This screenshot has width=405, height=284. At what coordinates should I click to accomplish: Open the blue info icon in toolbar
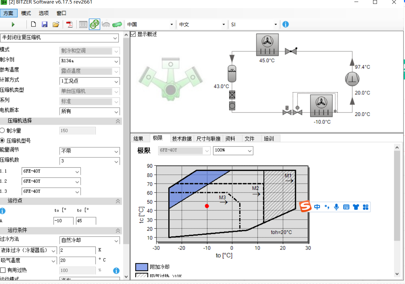285,24
